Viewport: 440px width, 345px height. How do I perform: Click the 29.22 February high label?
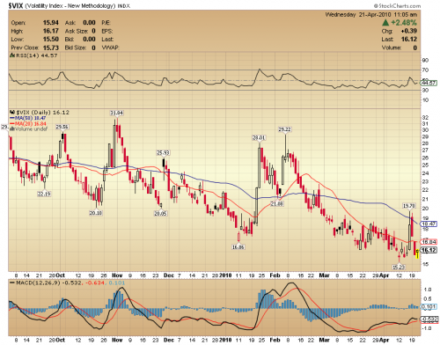[x=285, y=129]
